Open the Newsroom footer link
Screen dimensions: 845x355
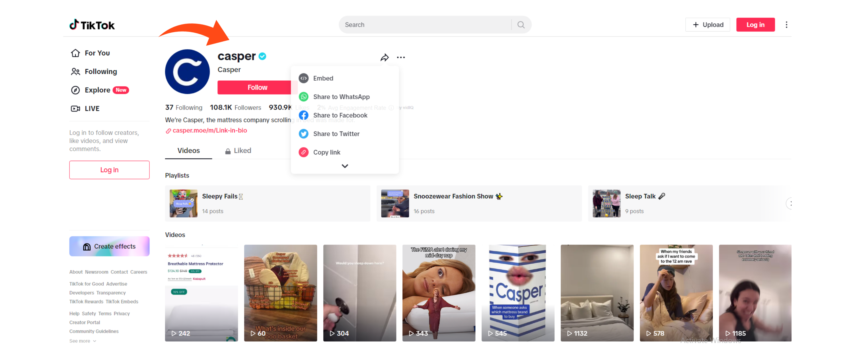[96, 272]
